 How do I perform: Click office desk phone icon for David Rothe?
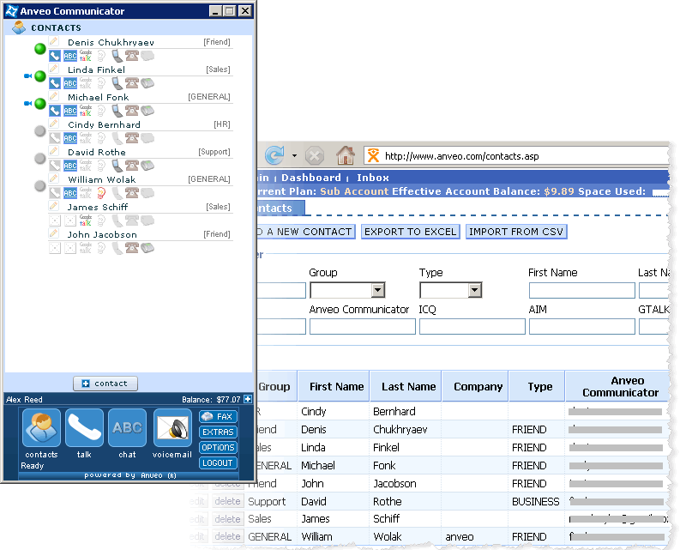pos(147,166)
